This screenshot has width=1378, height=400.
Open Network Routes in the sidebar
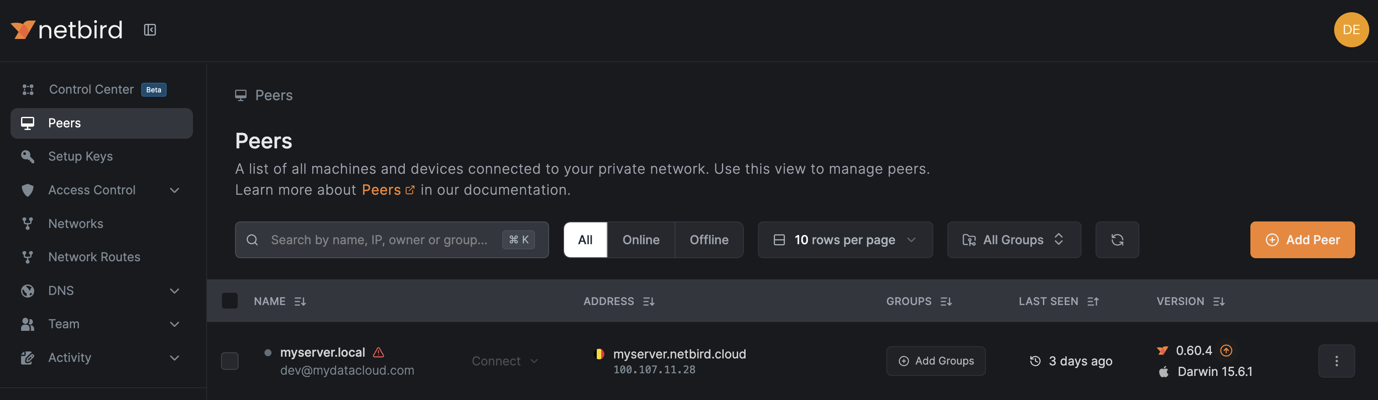(102, 257)
